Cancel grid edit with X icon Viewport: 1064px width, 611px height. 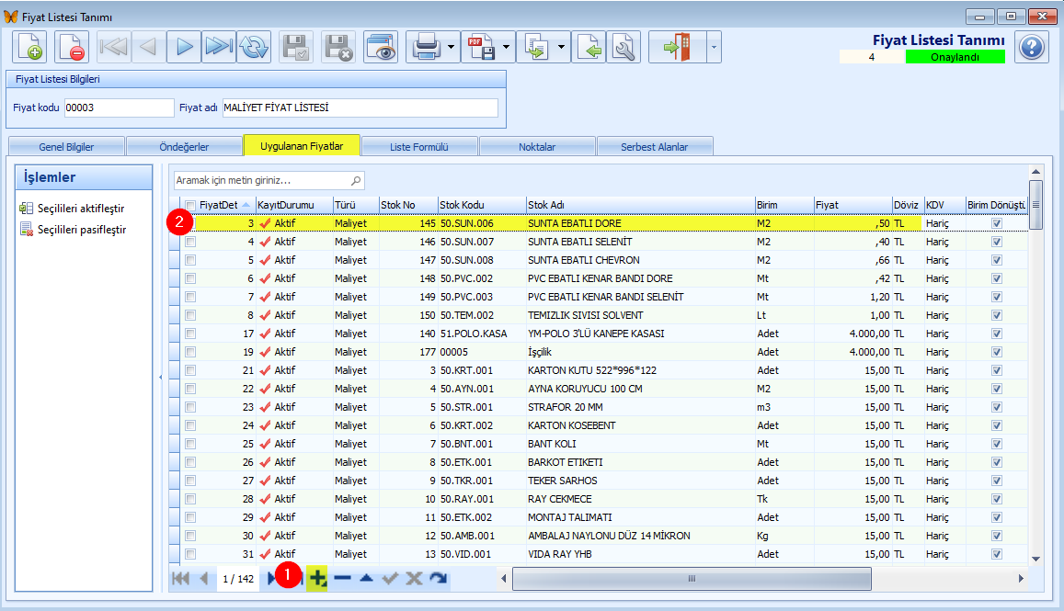[x=414, y=579]
